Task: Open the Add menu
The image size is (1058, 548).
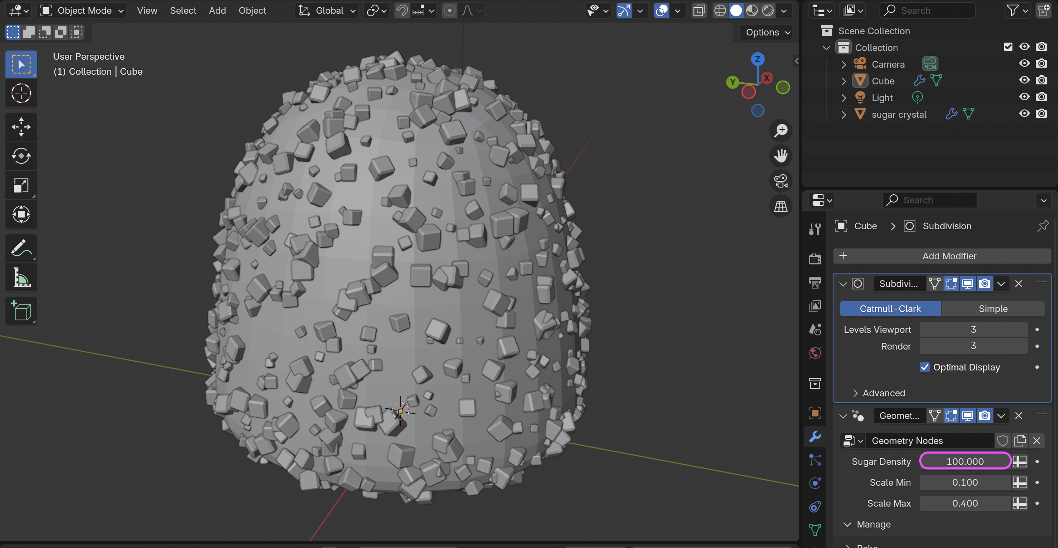Action: pos(217,10)
